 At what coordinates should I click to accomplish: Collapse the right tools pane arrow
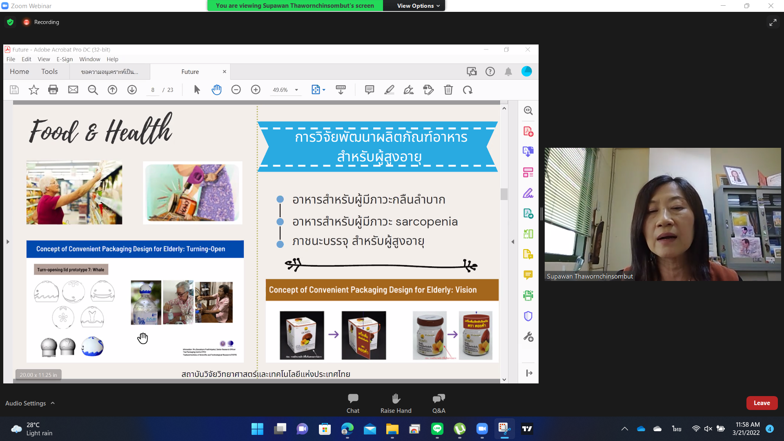tap(513, 242)
